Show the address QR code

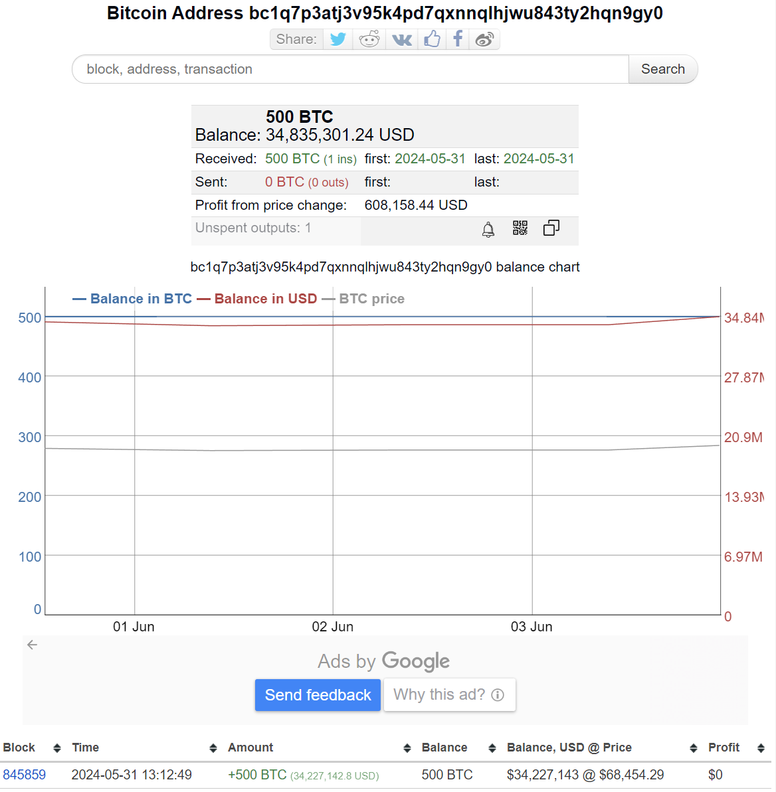point(520,228)
